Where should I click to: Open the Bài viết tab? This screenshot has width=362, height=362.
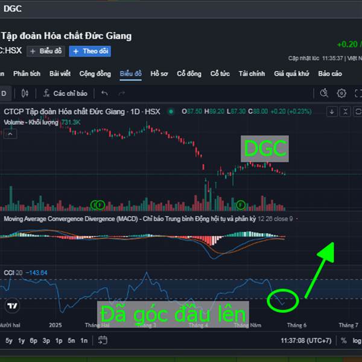60,74
